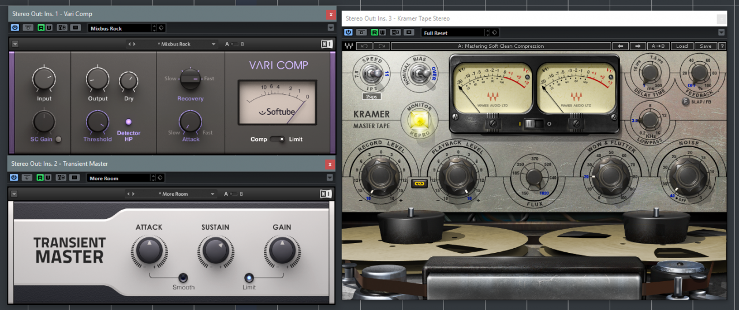
Task: Click the NI logo in Transient Master
Action: (x=326, y=194)
